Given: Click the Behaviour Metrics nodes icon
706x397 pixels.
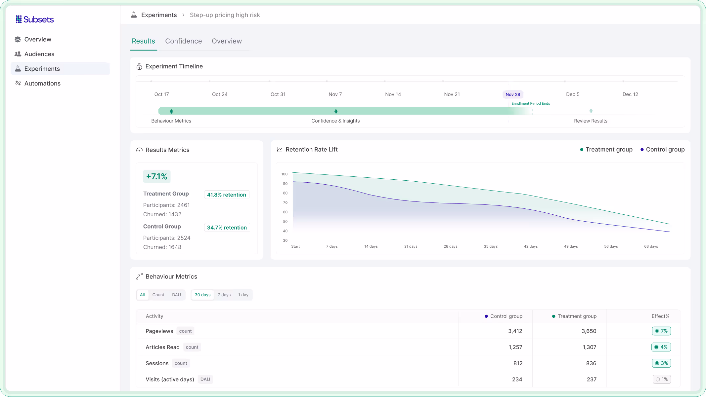Looking at the screenshot, I should point(139,276).
